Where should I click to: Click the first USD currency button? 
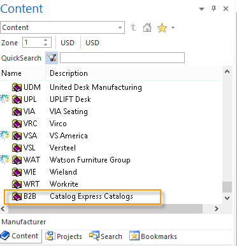(x=68, y=43)
